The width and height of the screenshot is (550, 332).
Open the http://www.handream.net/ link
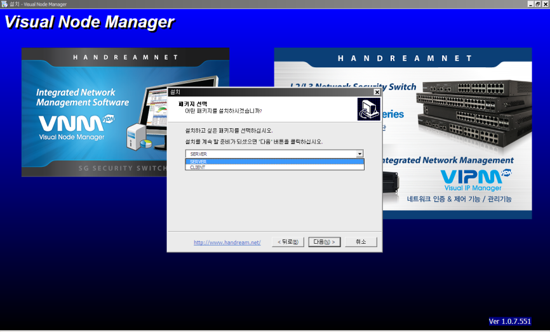(227, 242)
